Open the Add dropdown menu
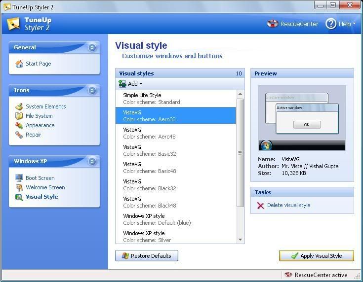Image resolution: width=363 pixels, height=282 pixels. coord(131,84)
